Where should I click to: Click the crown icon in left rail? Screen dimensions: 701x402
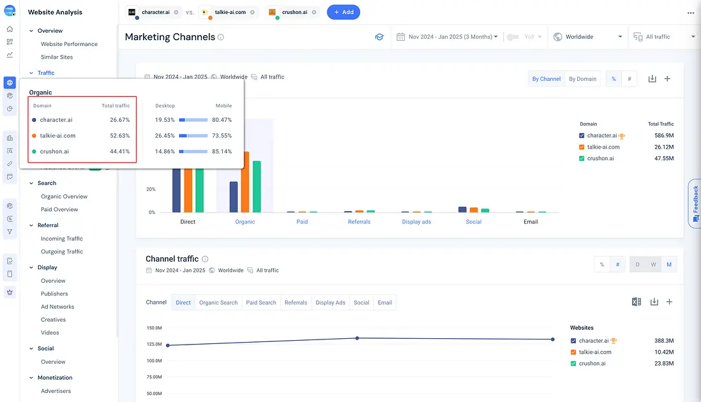[x=10, y=292]
